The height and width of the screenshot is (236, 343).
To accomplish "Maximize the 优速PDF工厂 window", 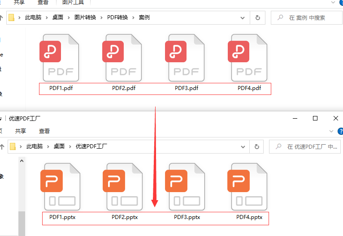I will (x=315, y=118).
